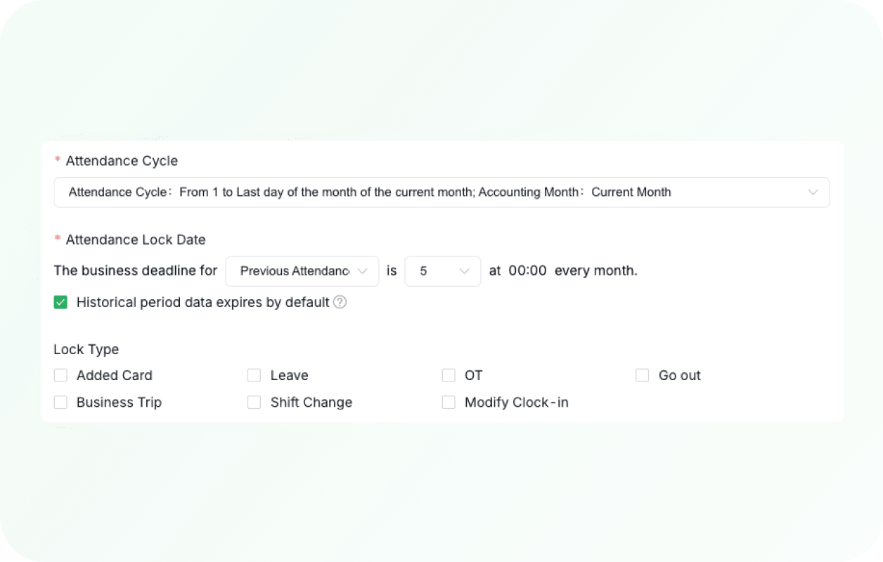Click the chevron on the deadline day selector

[x=464, y=271]
